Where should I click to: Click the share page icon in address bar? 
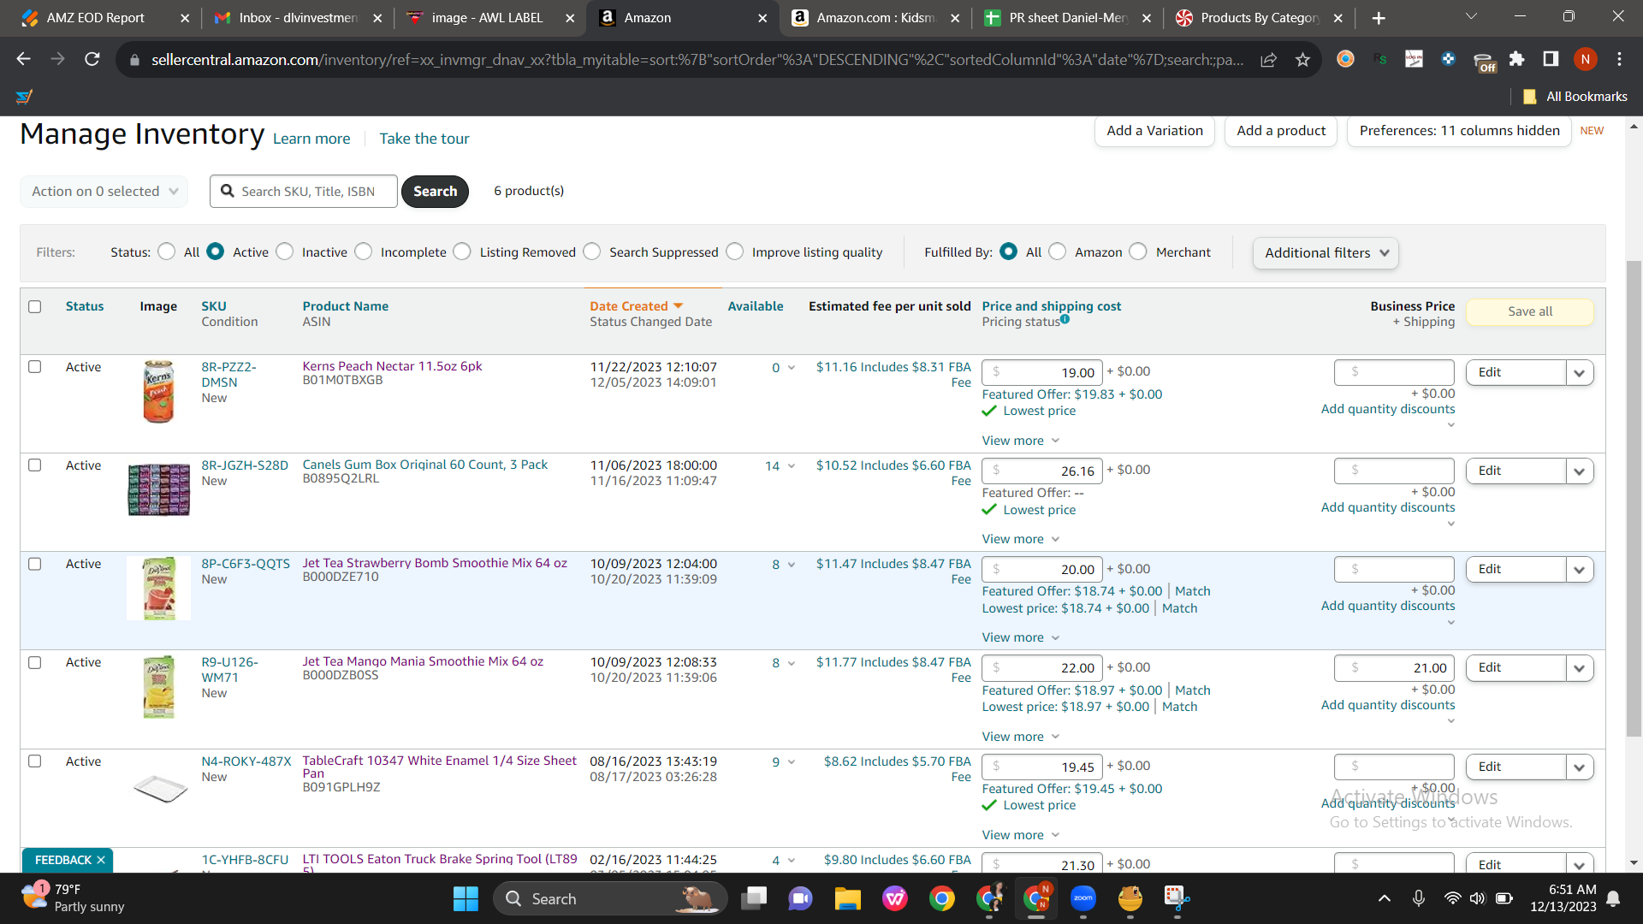(1269, 59)
